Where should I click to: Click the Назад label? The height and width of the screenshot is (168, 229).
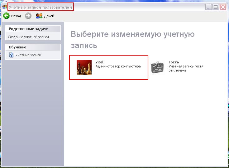16,16
